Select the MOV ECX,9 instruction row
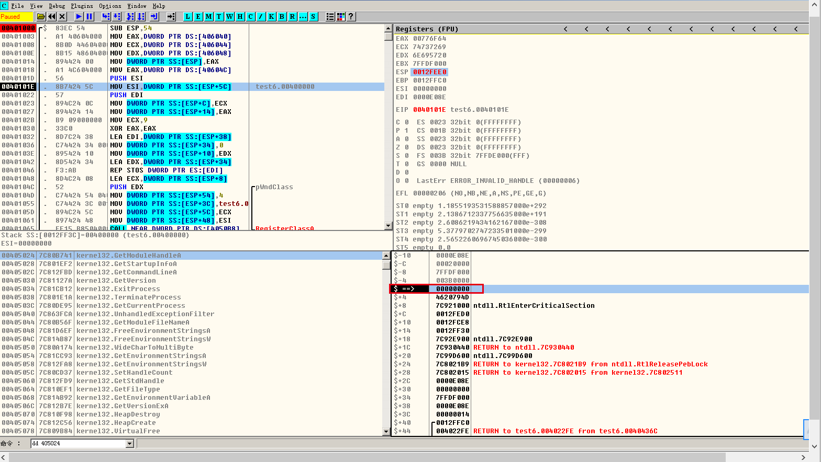821x462 pixels. pyautogui.click(x=193, y=120)
